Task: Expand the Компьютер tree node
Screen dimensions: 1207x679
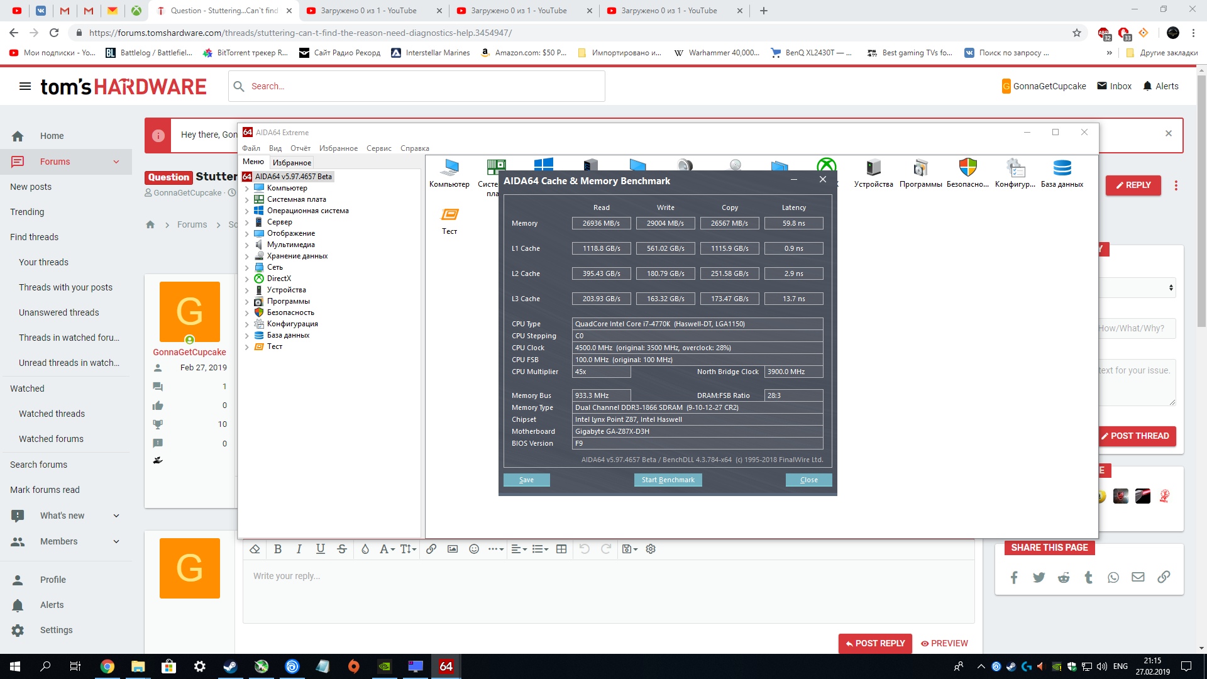Action: (247, 188)
